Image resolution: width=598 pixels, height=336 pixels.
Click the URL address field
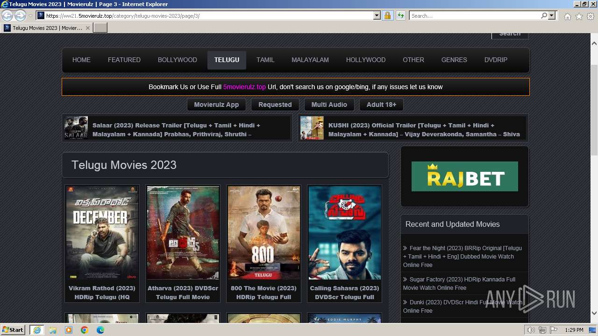pos(209,16)
